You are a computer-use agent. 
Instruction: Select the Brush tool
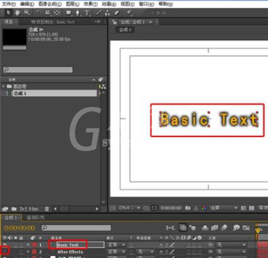[99, 13]
